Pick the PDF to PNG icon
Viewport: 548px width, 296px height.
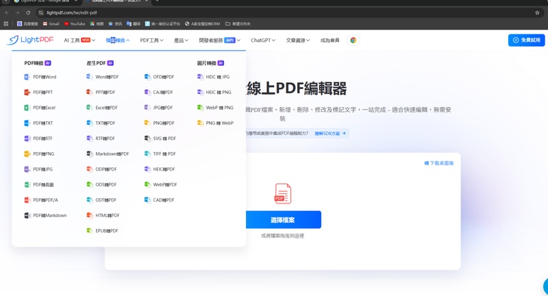[27, 153]
